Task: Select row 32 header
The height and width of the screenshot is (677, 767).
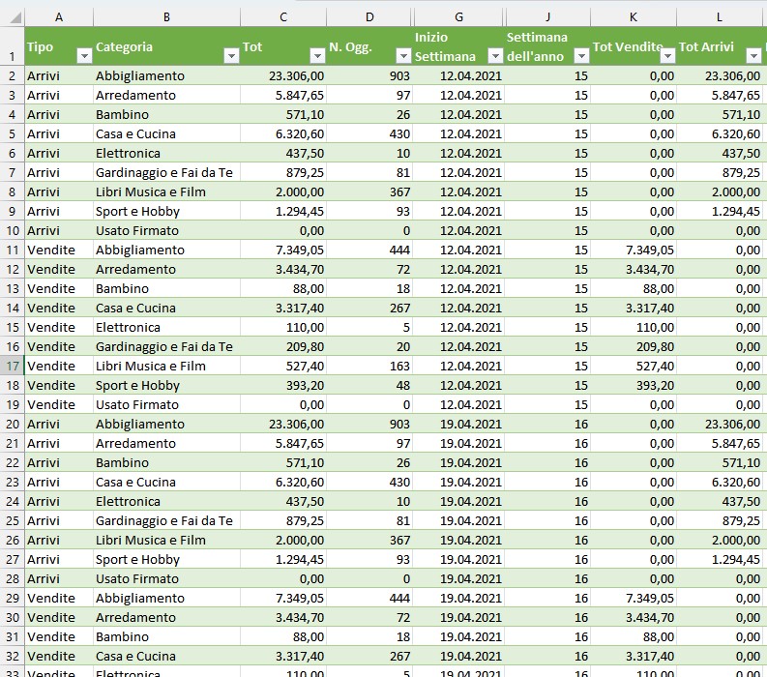Action: coord(13,656)
